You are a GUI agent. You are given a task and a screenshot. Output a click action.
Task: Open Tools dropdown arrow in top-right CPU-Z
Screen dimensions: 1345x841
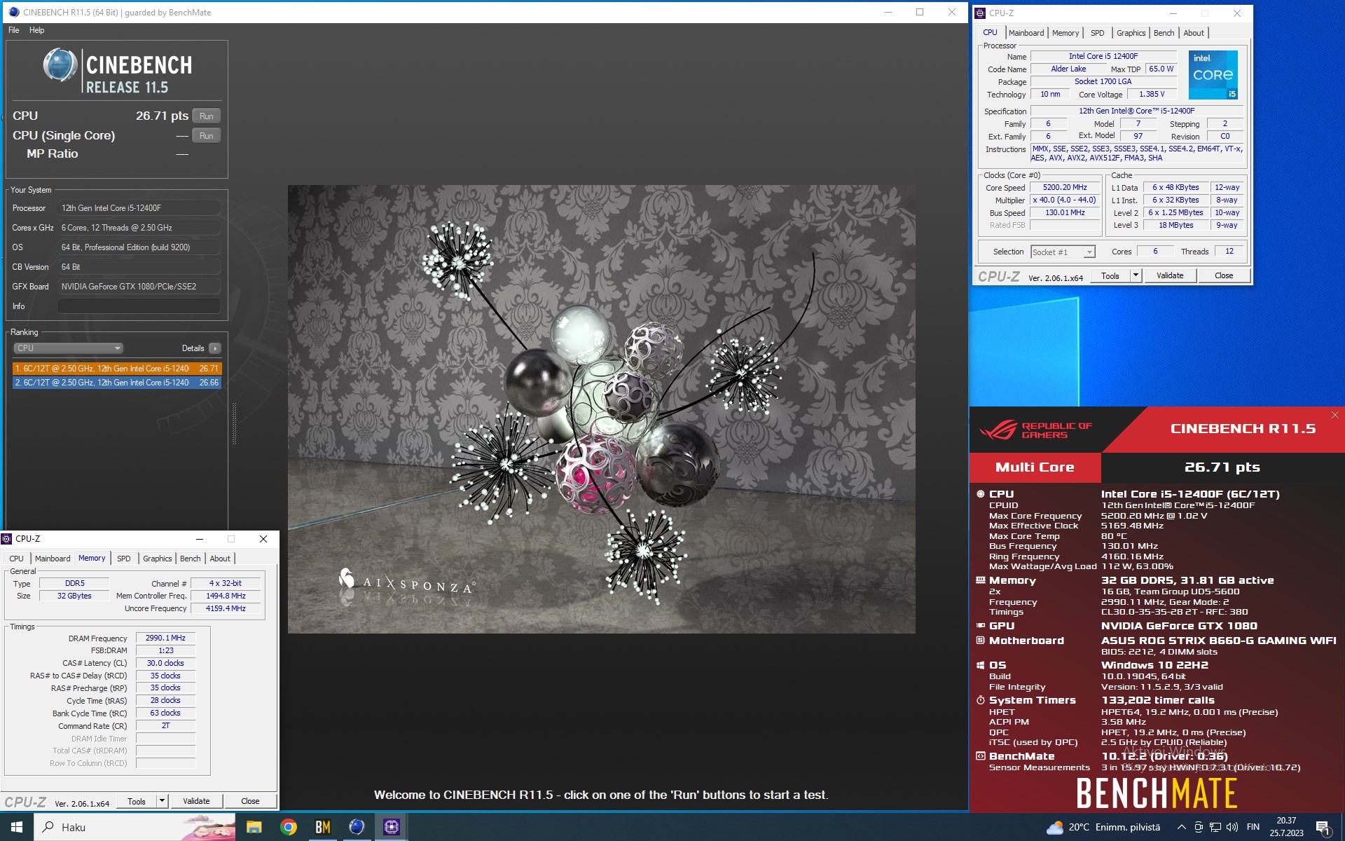point(1136,275)
